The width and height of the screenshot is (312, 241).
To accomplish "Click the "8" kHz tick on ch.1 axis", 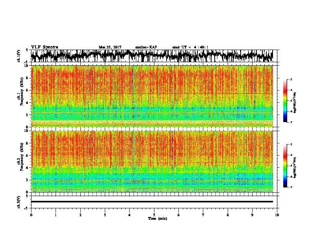I will [28, 78].
